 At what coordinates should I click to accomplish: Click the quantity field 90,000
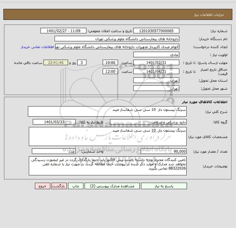pos(164,151)
